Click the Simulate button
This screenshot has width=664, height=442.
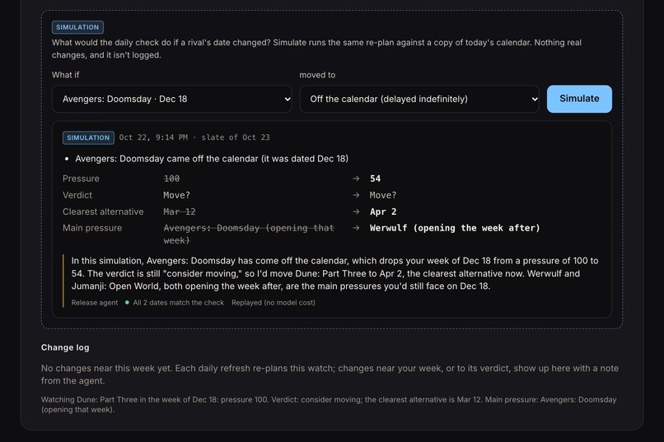(579, 99)
